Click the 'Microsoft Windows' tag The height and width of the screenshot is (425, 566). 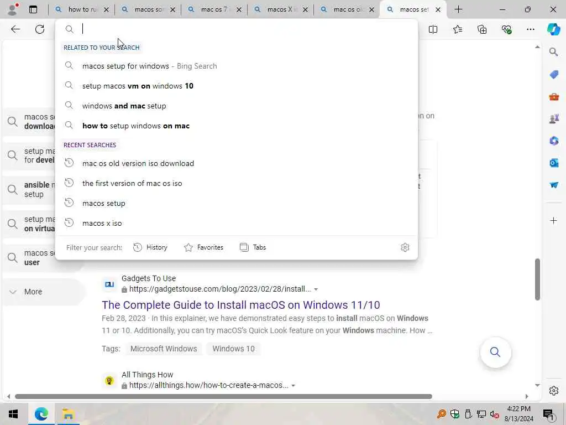(x=164, y=349)
